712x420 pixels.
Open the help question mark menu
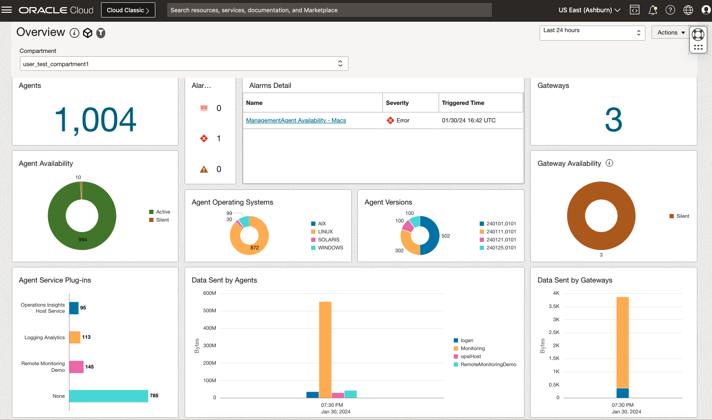coord(670,10)
